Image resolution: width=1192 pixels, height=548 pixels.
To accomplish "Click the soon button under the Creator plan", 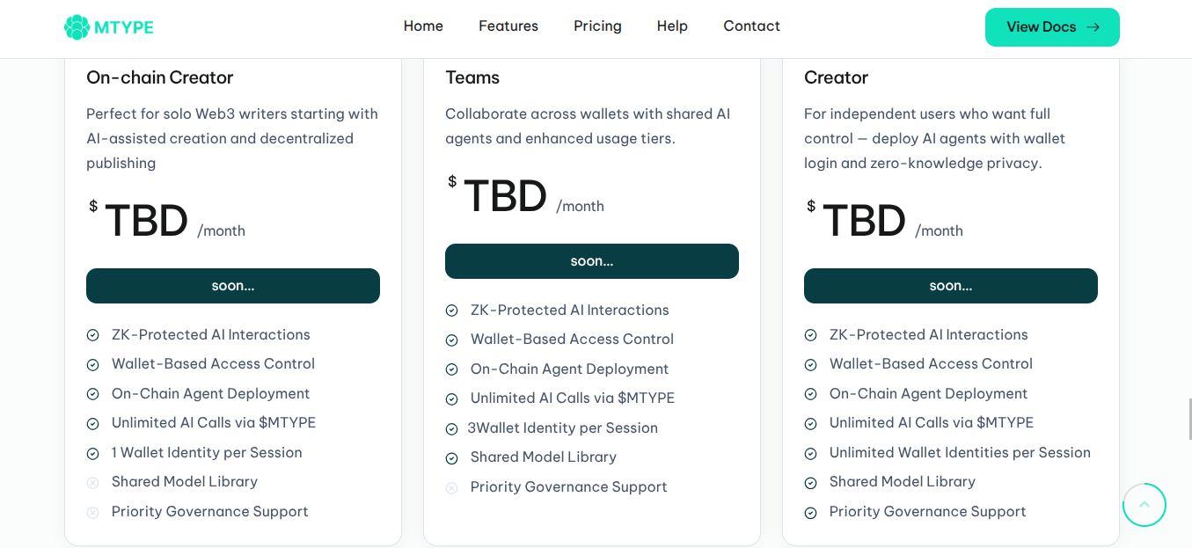I will pyautogui.click(x=950, y=285).
